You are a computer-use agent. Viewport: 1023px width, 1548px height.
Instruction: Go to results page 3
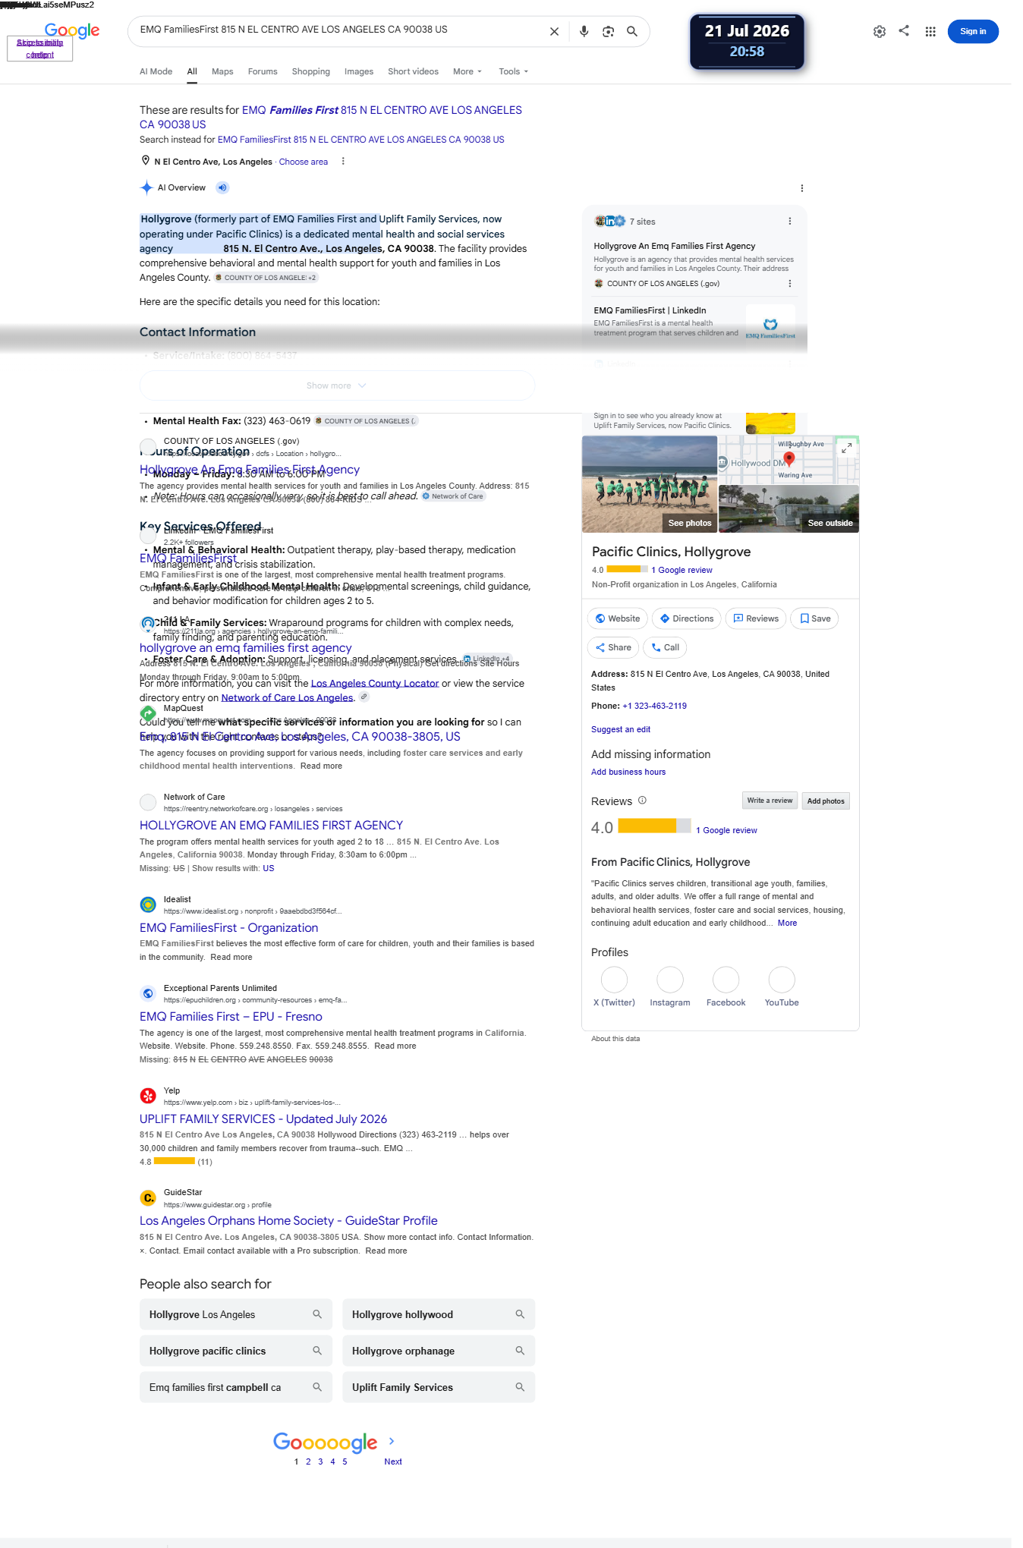pyautogui.click(x=320, y=1461)
